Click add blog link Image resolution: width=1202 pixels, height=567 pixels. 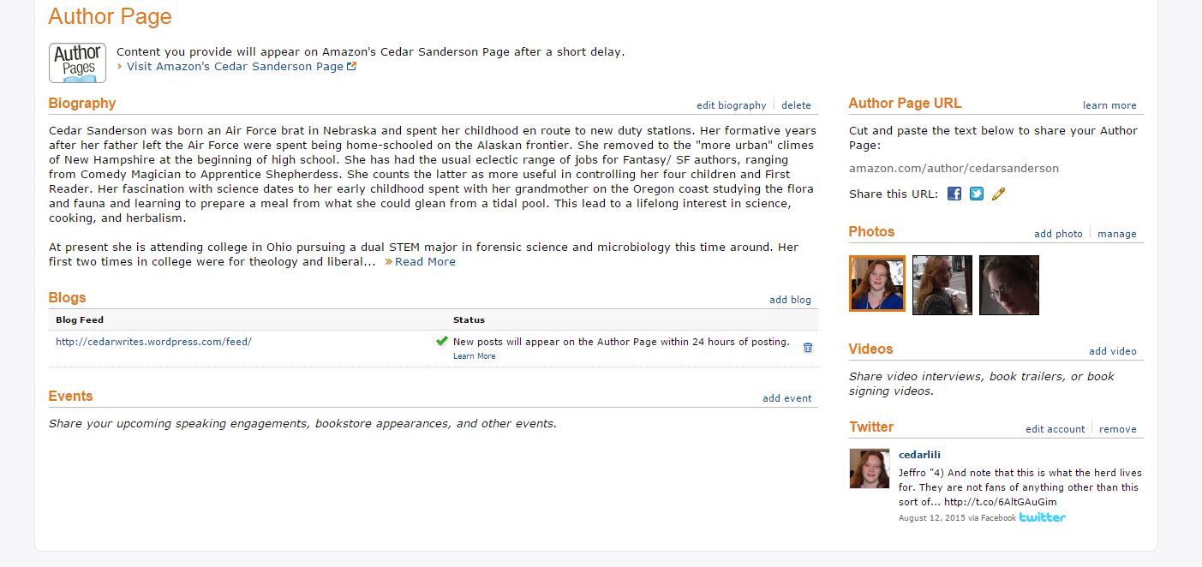coord(790,300)
